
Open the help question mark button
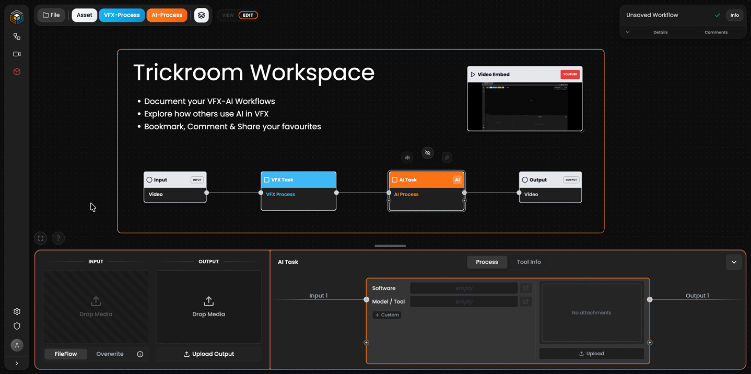58,238
